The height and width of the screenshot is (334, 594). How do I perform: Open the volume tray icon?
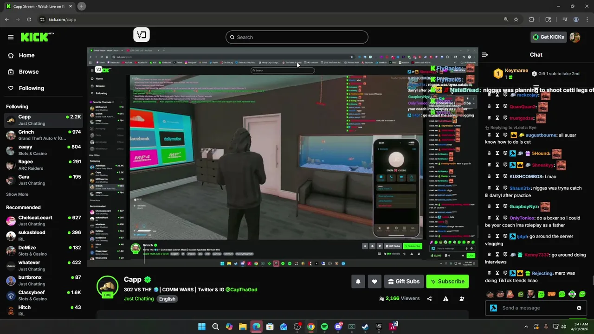(563, 327)
